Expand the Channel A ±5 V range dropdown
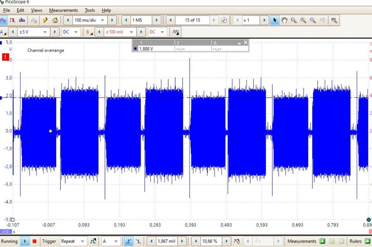The width and height of the screenshot is (372, 247). point(45,32)
